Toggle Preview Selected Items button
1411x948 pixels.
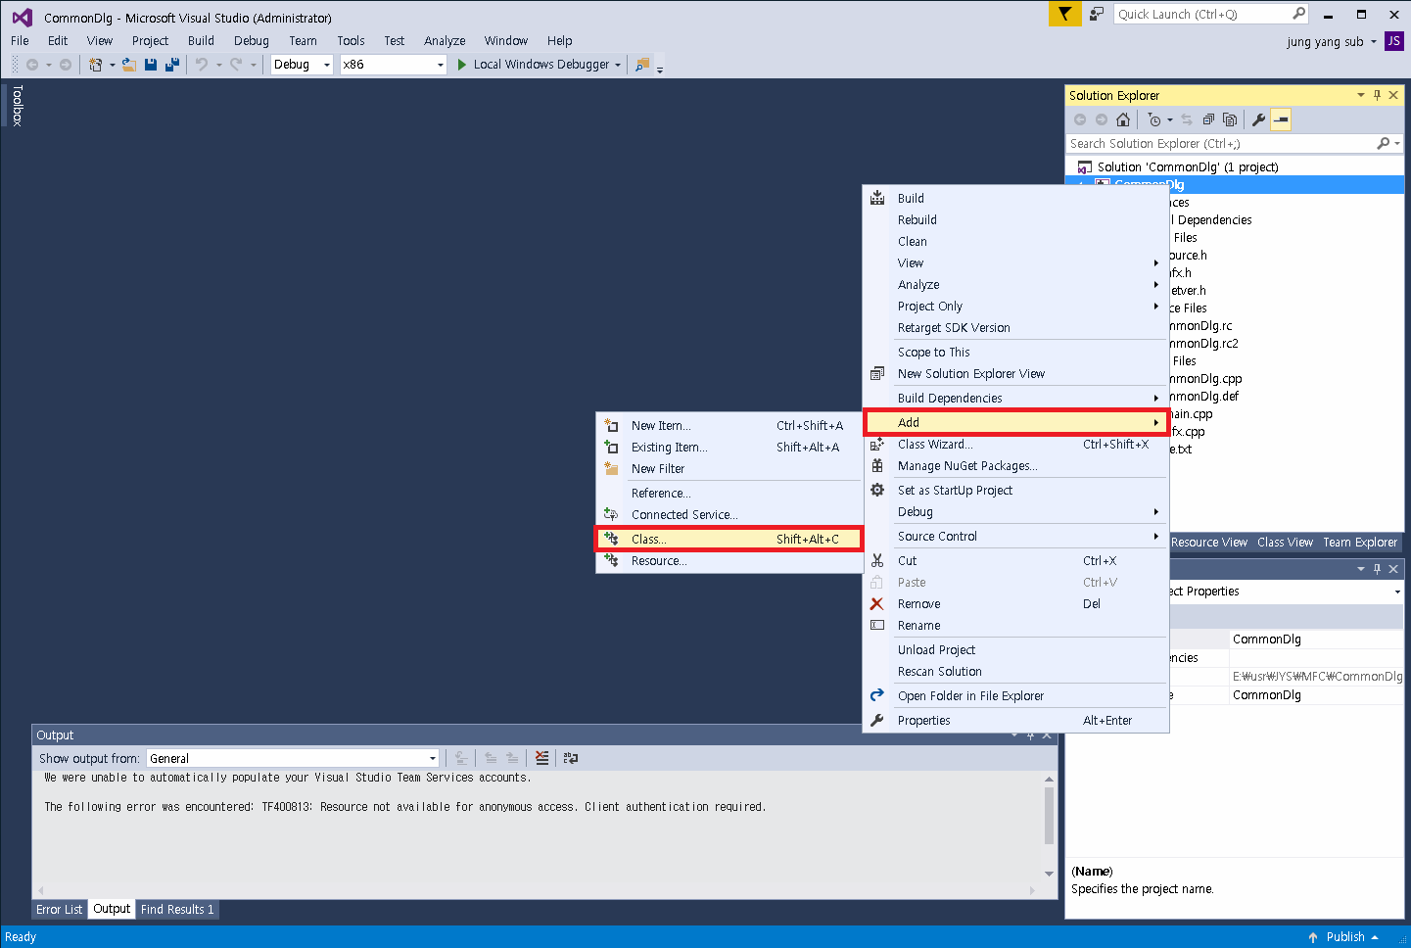tap(1281, 119)
